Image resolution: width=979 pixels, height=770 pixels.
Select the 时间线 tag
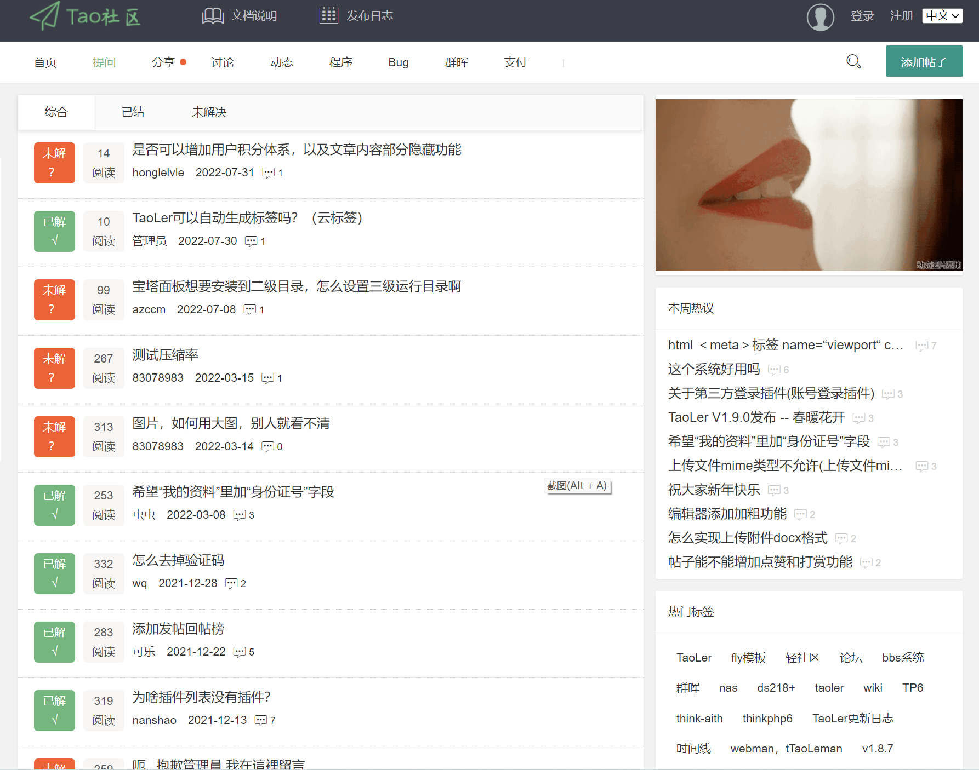693,749
